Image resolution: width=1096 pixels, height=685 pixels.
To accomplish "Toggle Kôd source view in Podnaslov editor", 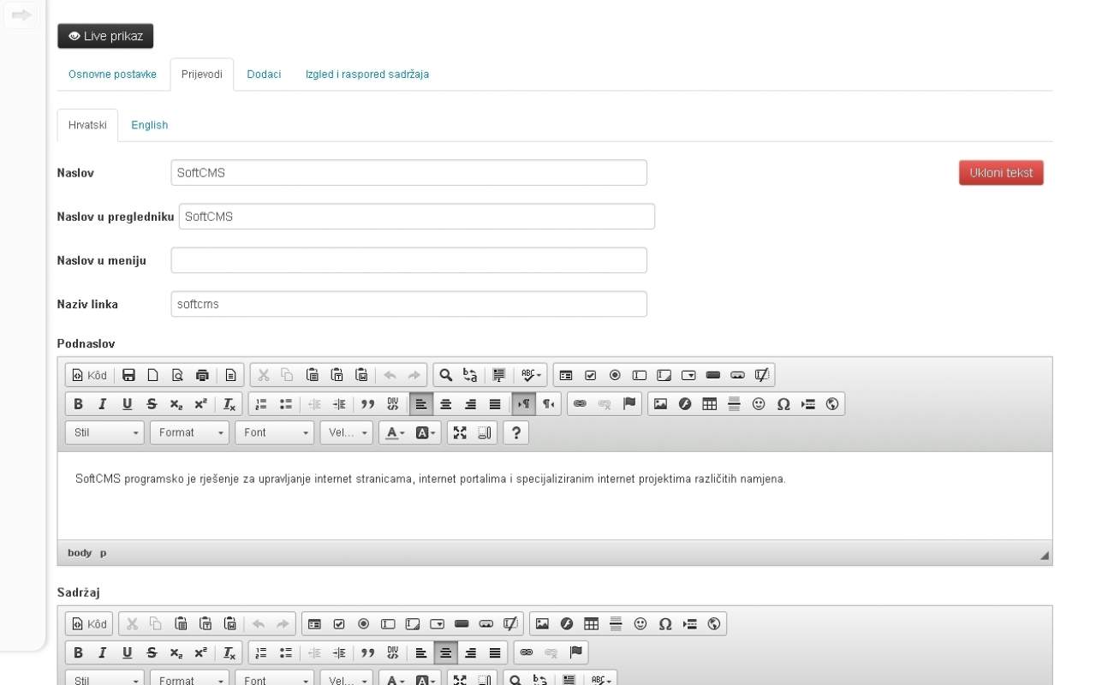I will coord(89,375).
